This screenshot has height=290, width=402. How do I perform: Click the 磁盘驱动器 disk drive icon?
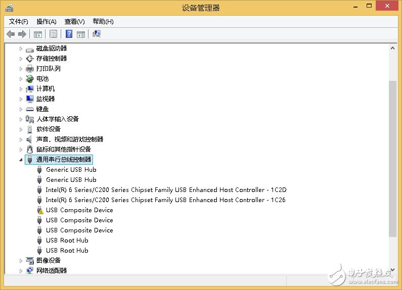pyautogui.click(x=30, y=49)
